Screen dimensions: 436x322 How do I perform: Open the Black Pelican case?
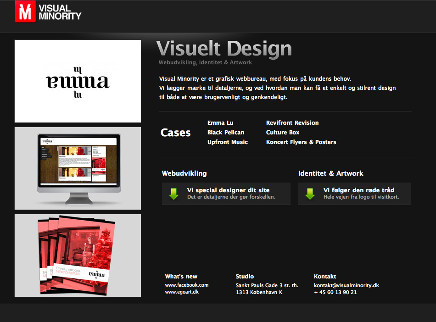tap(226, 132)
